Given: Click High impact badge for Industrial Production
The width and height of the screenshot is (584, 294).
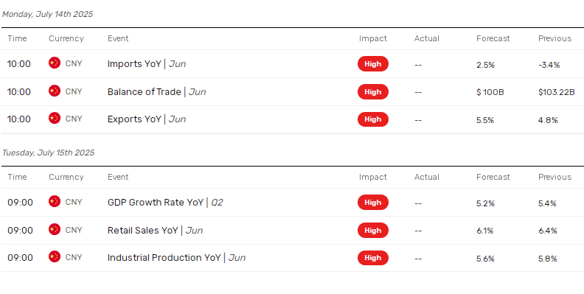Looking at the screenshot, I should (373, 258).
